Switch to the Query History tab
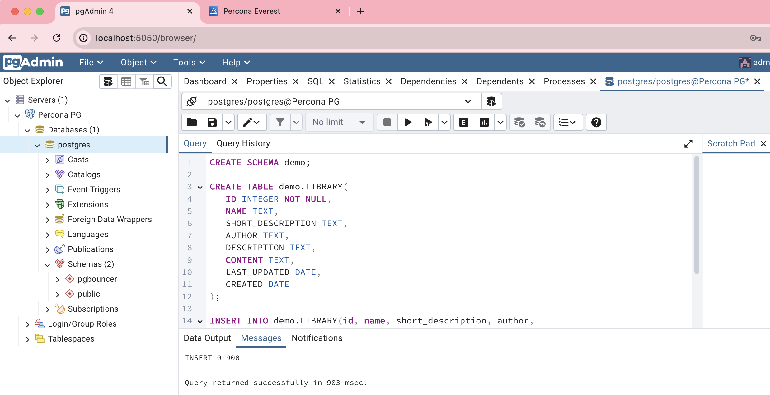 [x=243, y=143]
